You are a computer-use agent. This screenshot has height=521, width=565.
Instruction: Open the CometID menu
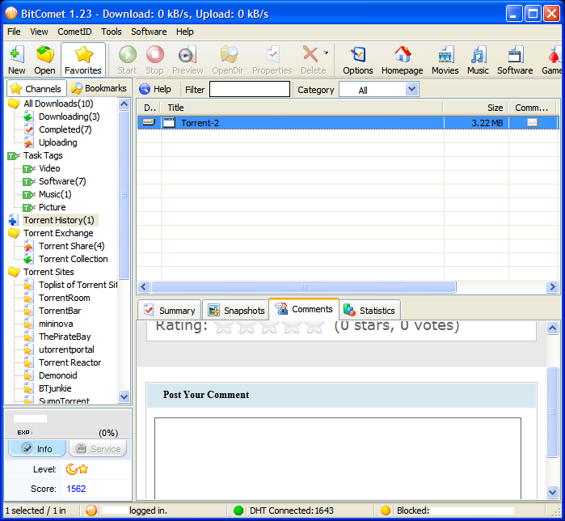[x=74, y=32]
